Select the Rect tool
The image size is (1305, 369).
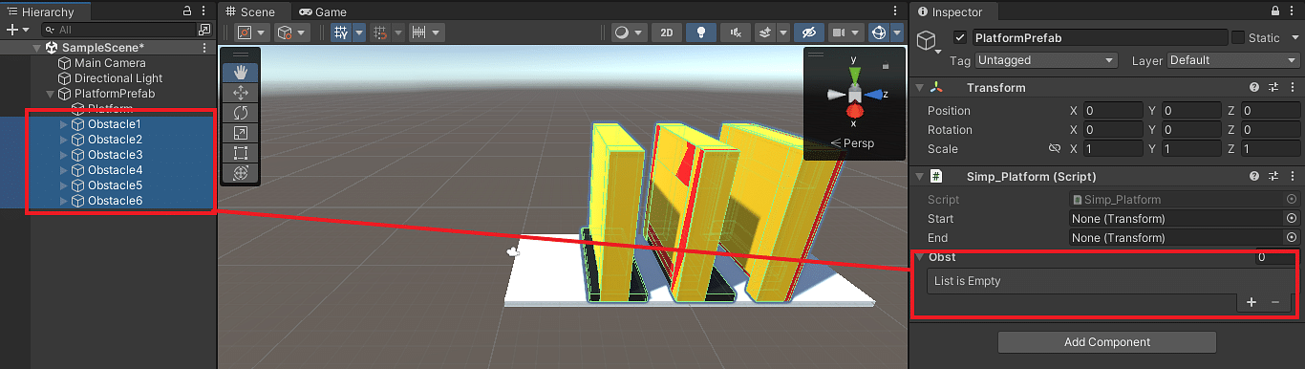(241, 153)
